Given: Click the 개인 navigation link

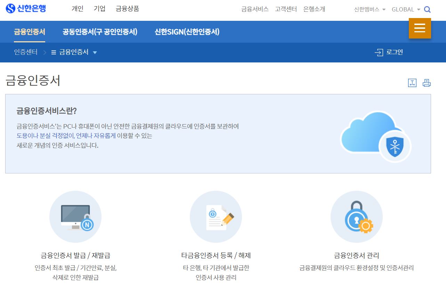Looking at the screenshot, I should [x=77, y=9].
